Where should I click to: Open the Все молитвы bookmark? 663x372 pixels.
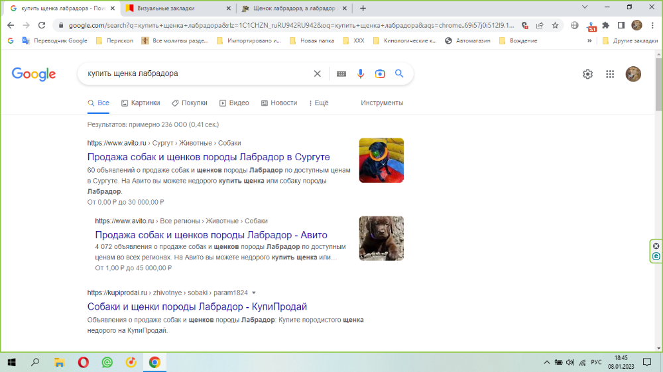coord(175,40)
